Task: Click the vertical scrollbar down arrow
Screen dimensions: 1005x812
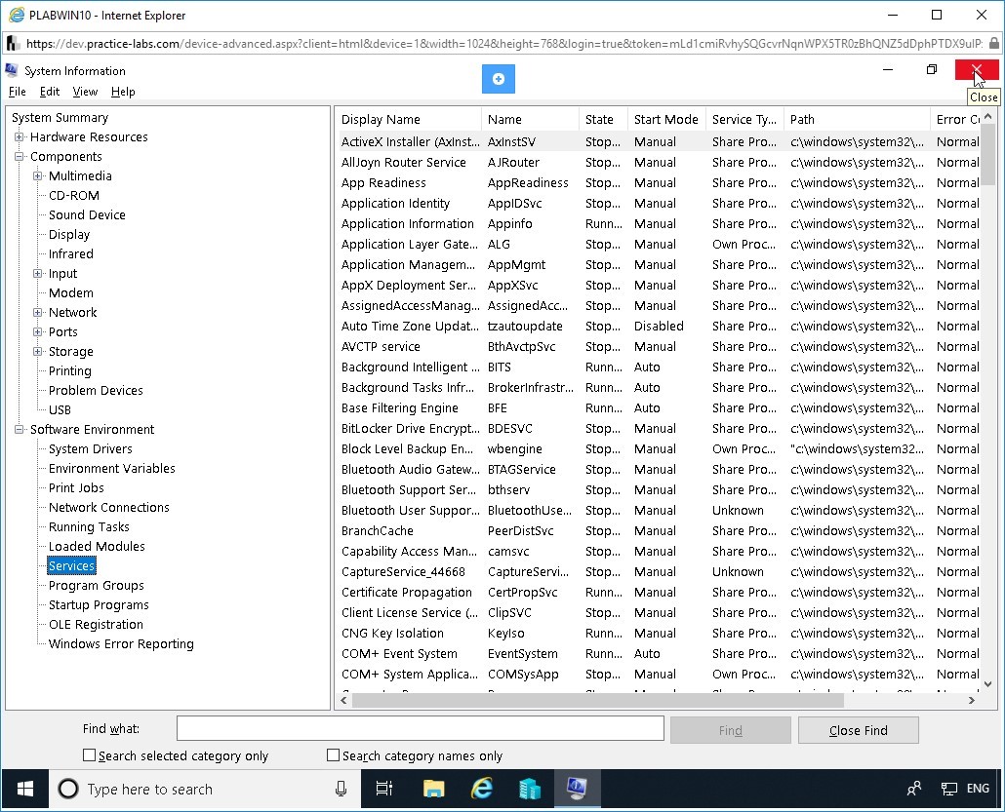Action: 987,684
